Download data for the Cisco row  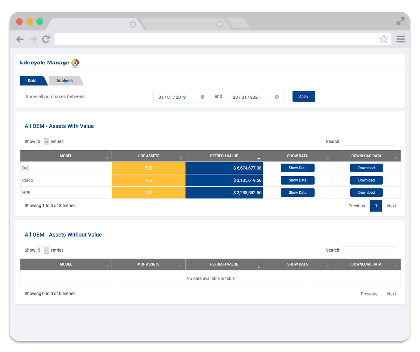(366, 180)
